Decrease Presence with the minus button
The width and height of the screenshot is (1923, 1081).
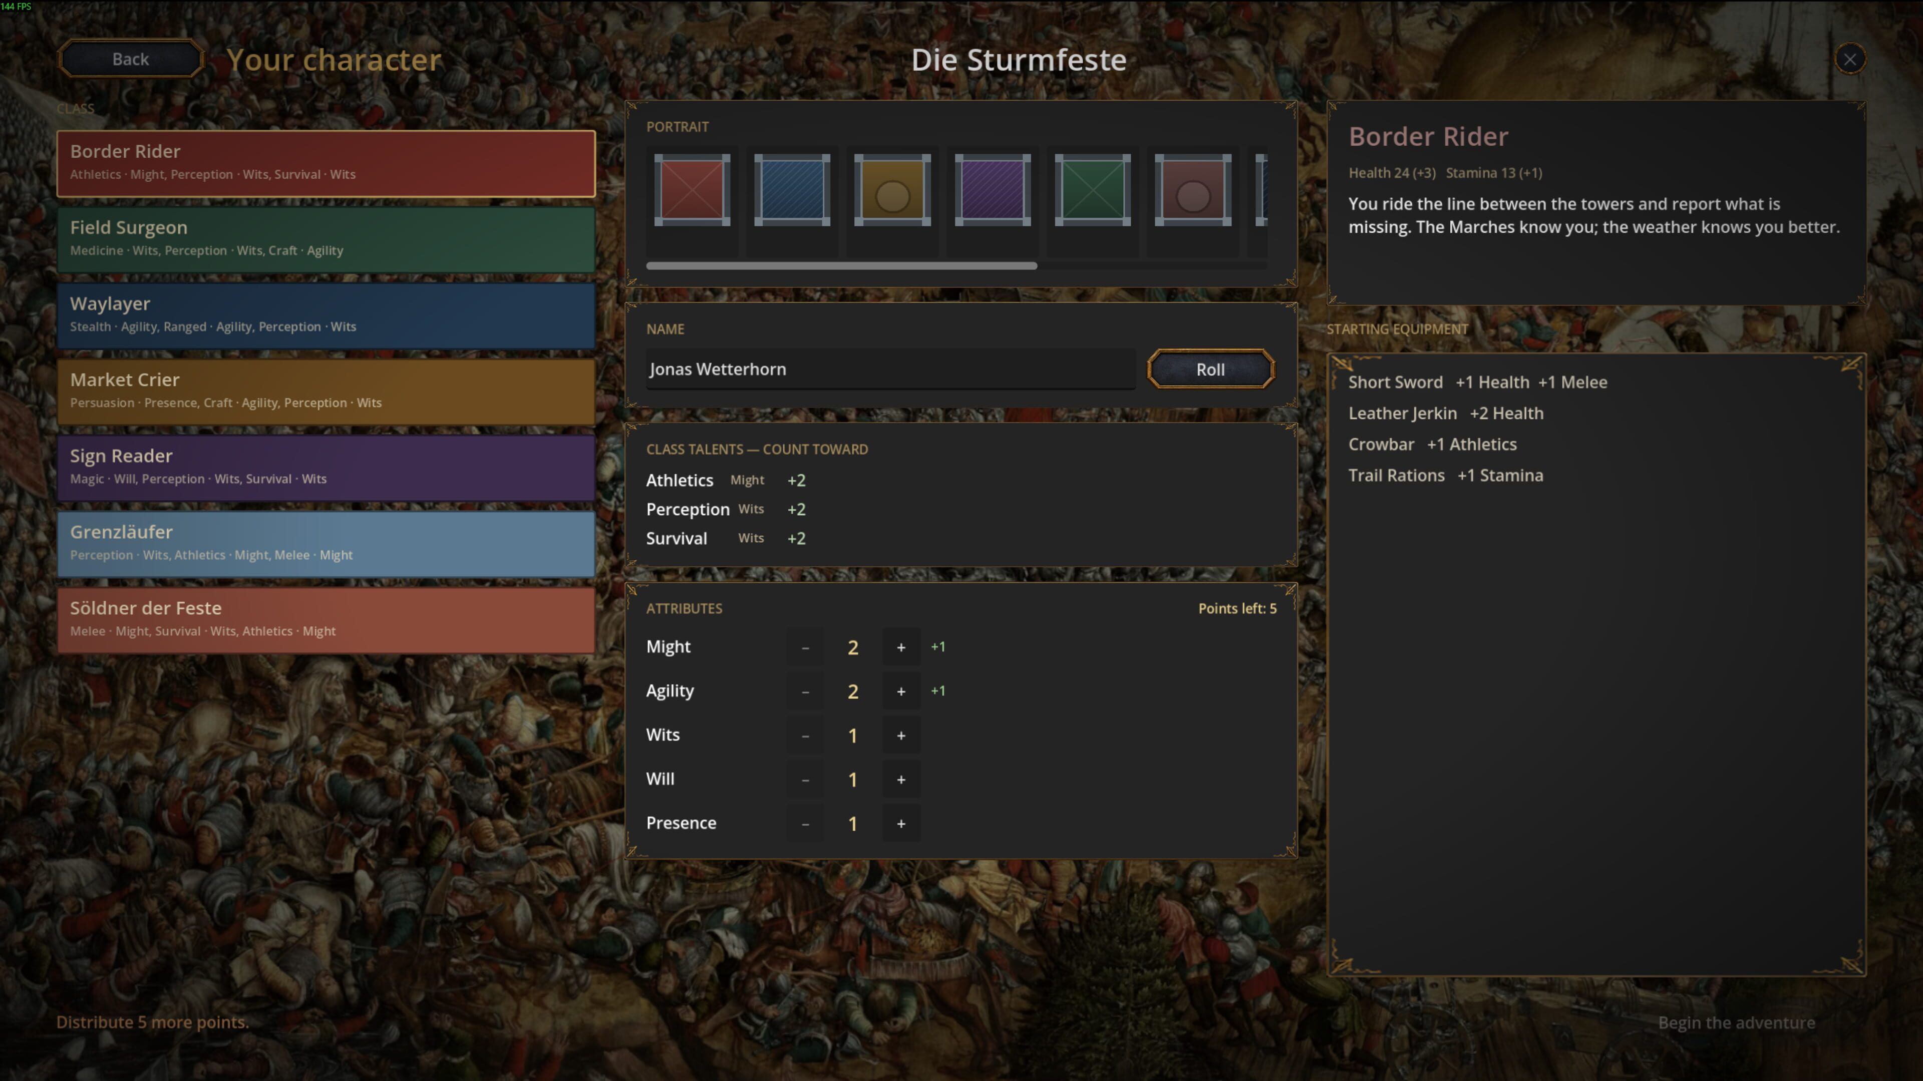(805, 824)
